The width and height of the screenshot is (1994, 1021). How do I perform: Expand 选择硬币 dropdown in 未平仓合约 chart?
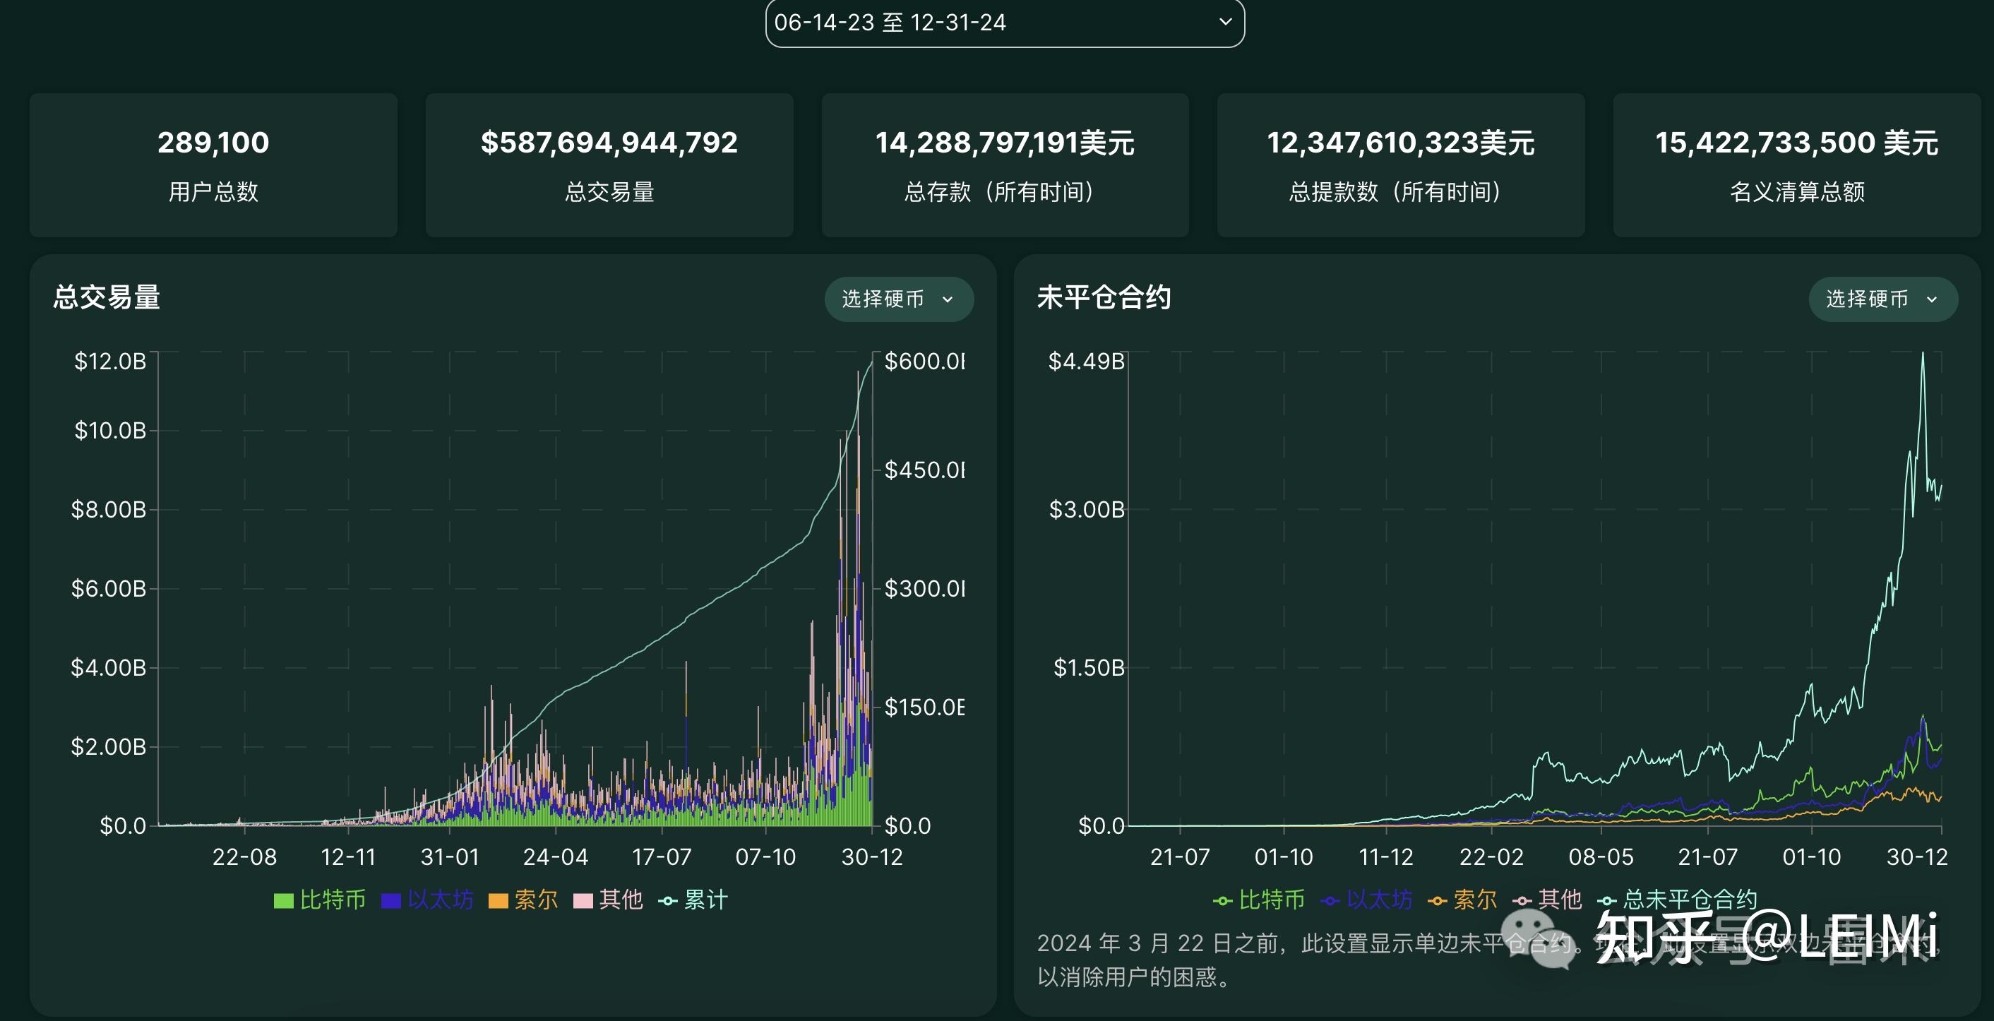(1882, 299)
